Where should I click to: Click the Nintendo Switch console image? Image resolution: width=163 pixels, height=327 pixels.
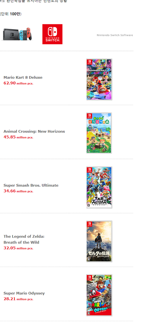(x=17, y=34)
